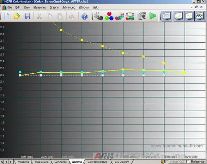The height and width of the screenshot is (164, 207).
Task: Save the calibration file with the floppy icon
Action: coord(27,16)
